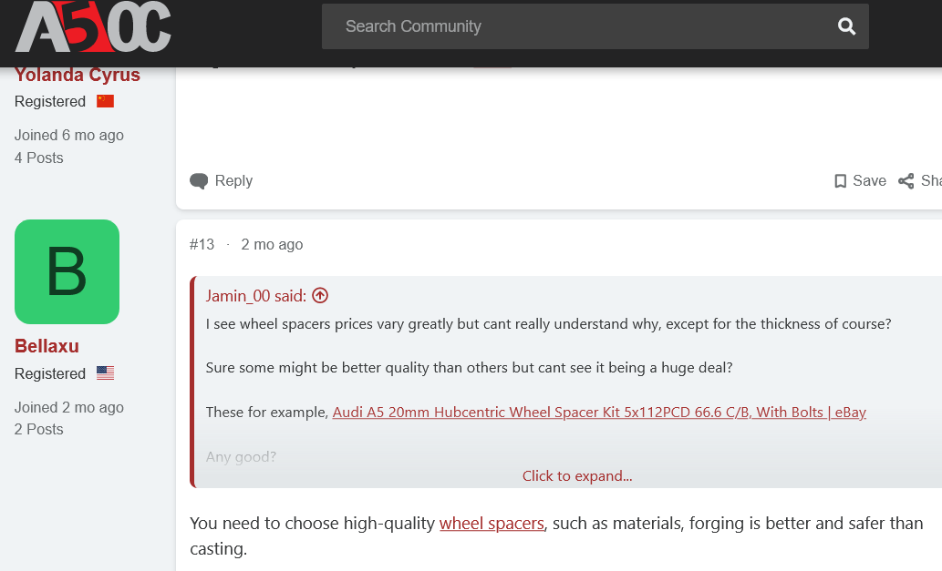Click the magnifying glass search icon
This screenshot has height=571, width=942.
846,26
